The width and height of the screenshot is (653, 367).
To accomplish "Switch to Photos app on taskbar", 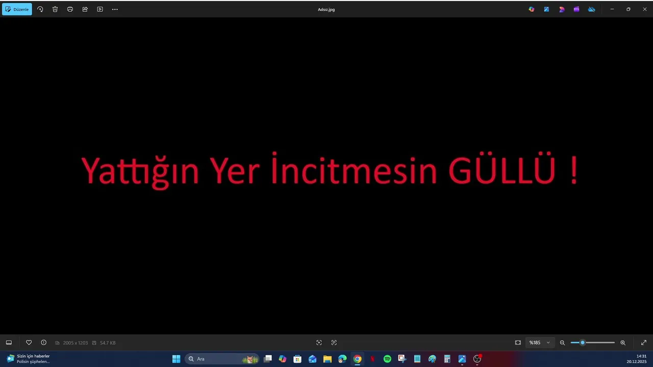I will click(462, 359).
